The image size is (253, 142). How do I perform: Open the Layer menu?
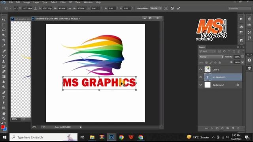[x=36, y=2]
